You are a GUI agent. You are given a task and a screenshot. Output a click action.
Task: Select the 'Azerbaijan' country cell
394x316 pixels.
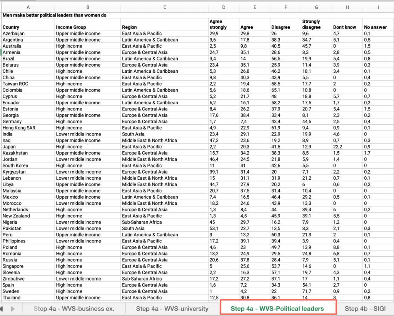(x=28, y=33)
